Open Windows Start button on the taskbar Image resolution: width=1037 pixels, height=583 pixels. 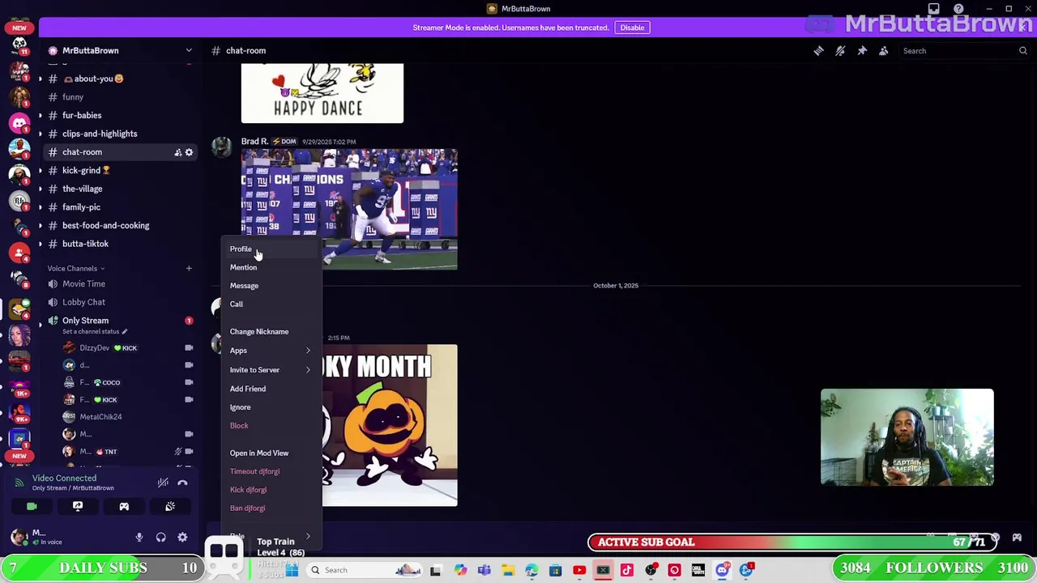pyautogui.click(x=292, y=570)
